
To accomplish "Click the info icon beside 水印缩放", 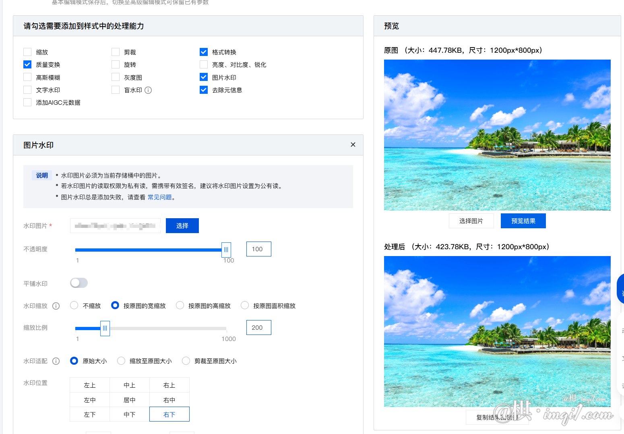I will (x=56, y=306).
